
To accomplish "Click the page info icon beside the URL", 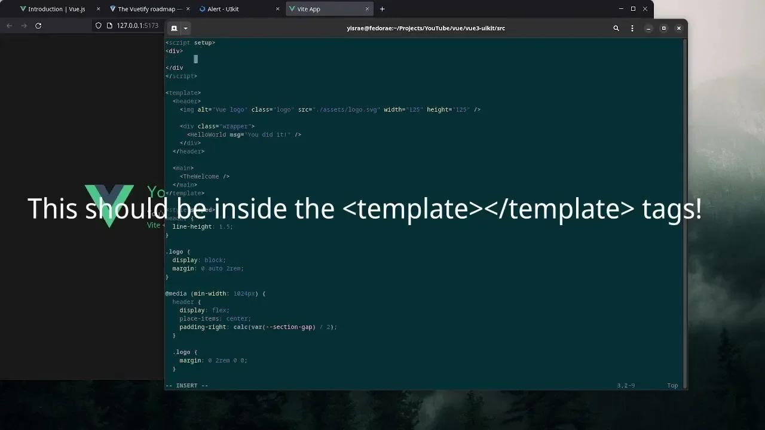I will coord(109,26).
